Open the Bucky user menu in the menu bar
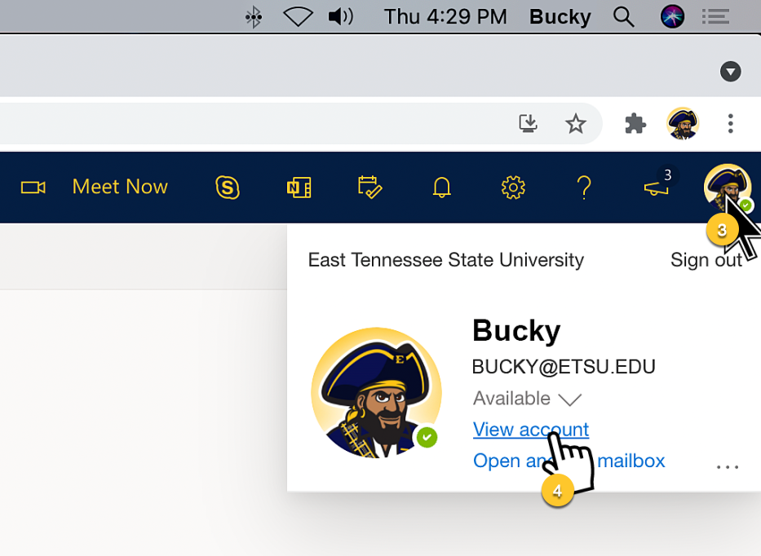Viewport: 761px width, 556px height. [560, 17]
